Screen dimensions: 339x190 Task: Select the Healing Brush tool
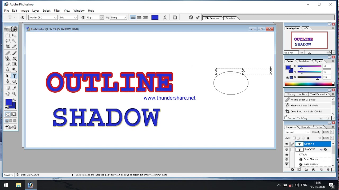tap(8, 53)
